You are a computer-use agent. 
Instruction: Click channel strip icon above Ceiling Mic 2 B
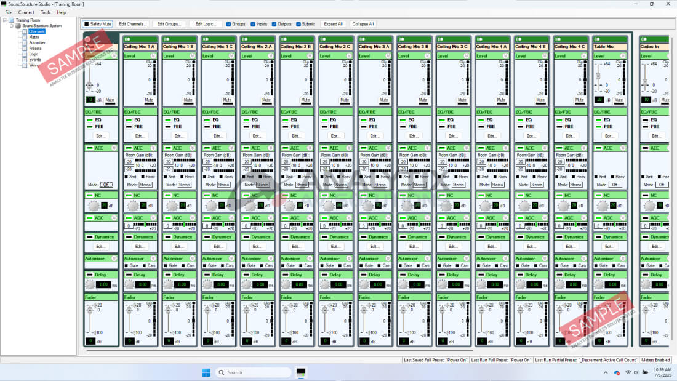pyautogui.click(x=284, y=39)
